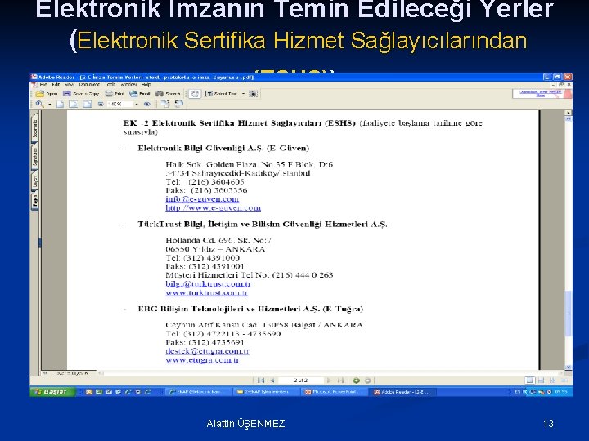This screenshot has width=589, height=441.
Task: Select Single Page layout icon in status bar
Action: tap(529, 381)
